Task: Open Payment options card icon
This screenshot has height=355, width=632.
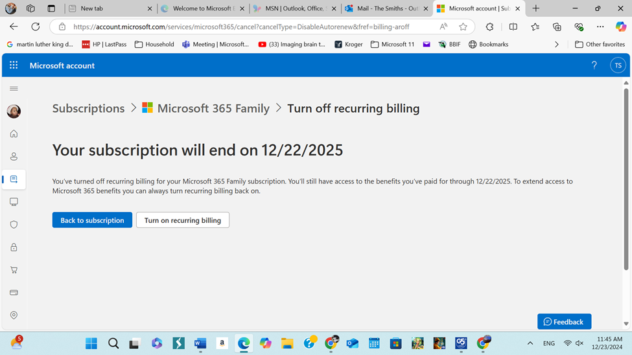Action: coord(14,293)
